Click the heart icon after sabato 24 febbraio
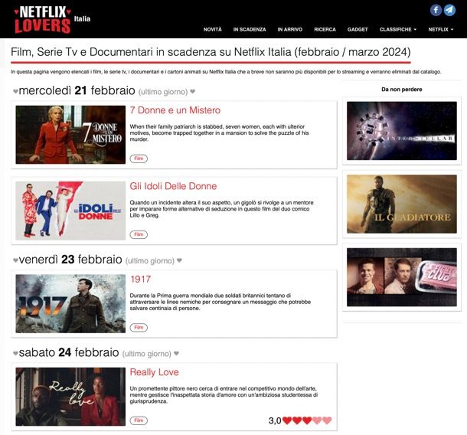This screenshot has width=467, height=435. tap(176, 353)
